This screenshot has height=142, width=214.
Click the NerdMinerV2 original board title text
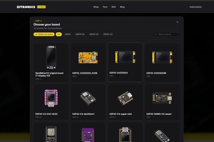click(x=49, y=74)
